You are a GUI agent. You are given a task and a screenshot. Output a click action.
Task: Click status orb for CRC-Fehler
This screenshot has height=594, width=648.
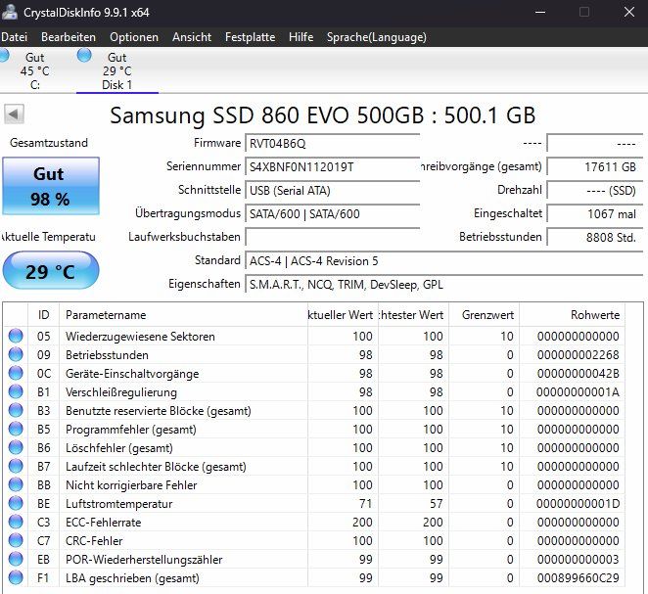coord(16,540)
